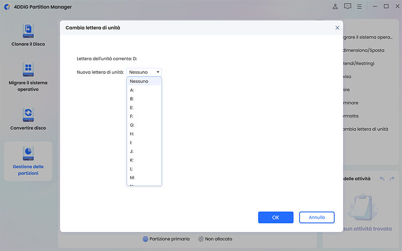Image resolution: width=402 pixels, height=251 pixels.
Task: Open the hamburger menu icon
Action: tap(359, 7)
